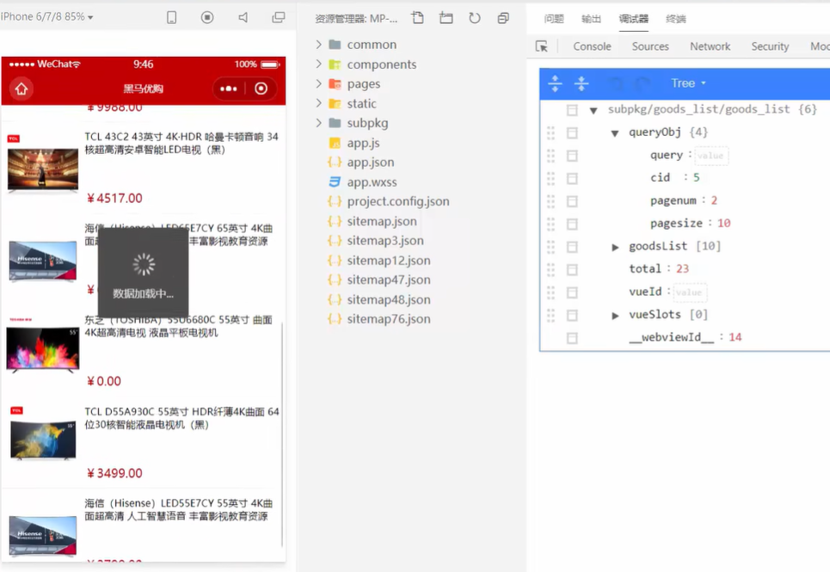The height and width of the screenshot is (572, 830).
Task: Expand the common folder
Action: [318, 45]
